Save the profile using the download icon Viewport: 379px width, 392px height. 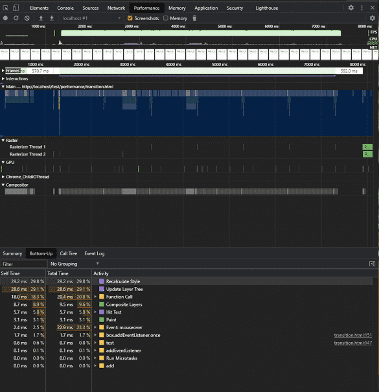(x=51, y=18)
